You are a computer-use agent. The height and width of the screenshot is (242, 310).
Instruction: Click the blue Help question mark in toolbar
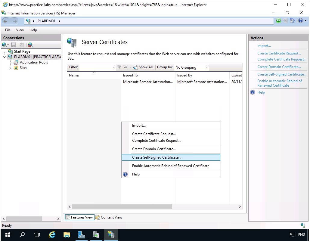[x=300, y=21]
